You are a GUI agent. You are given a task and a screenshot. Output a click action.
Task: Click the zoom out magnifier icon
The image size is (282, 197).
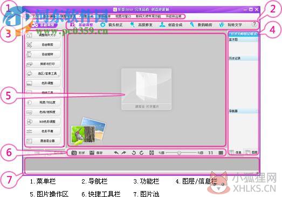(x=161, y=153)
